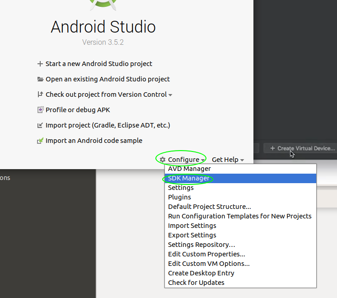337x298 pixels.
Task: Click the Profile or debug APK icon
Action: coord(40,110)
